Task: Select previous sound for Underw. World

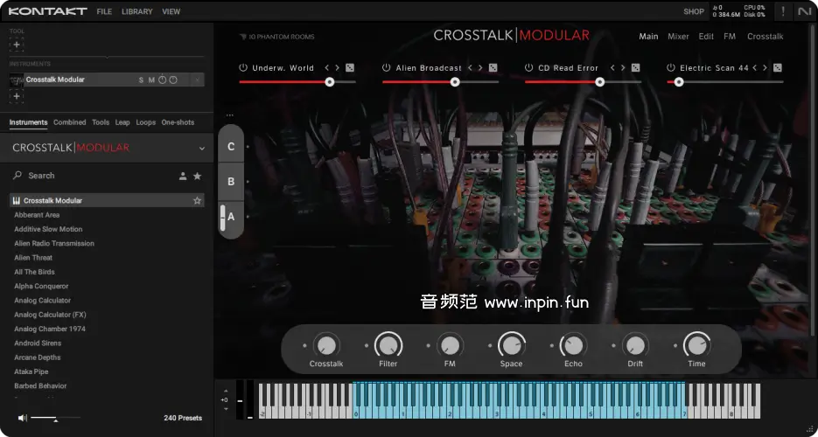Action: point(327,67)
